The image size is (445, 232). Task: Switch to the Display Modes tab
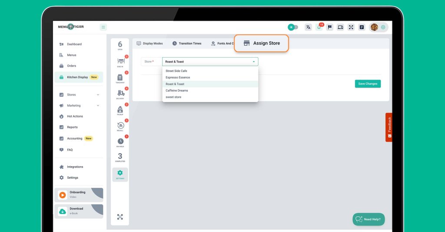coord(149,44)
